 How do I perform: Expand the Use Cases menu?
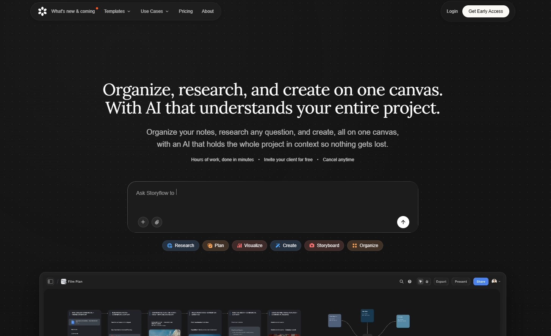click(155, 11)
